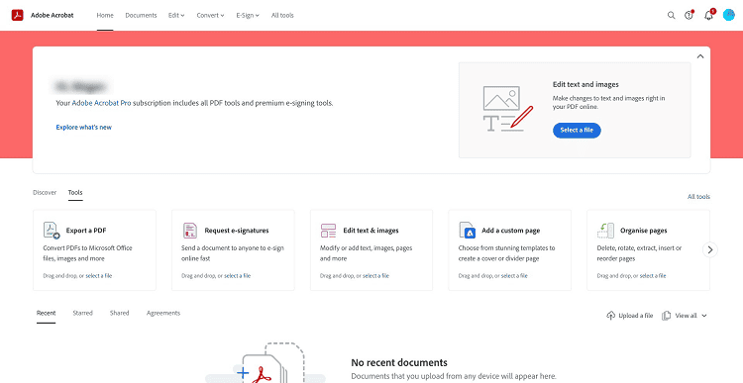Click the No recent documents heading
The width and height of the screenshot is (743, 383).
click(399, 362)
